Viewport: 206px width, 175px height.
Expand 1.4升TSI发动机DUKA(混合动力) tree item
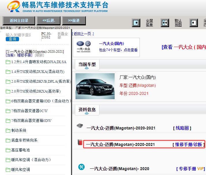click(x=38, y=72)
